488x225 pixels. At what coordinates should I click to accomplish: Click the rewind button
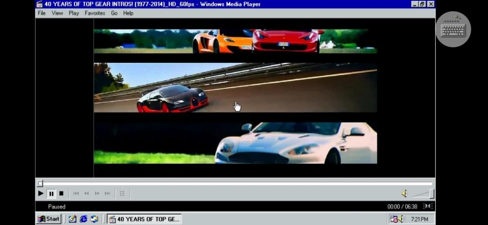[86, 194]
